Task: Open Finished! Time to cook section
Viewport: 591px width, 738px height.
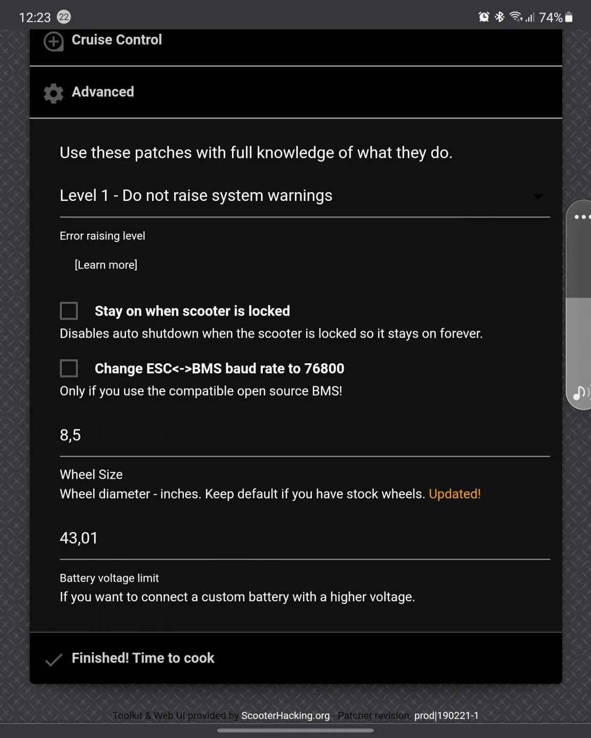Action: 296,658
